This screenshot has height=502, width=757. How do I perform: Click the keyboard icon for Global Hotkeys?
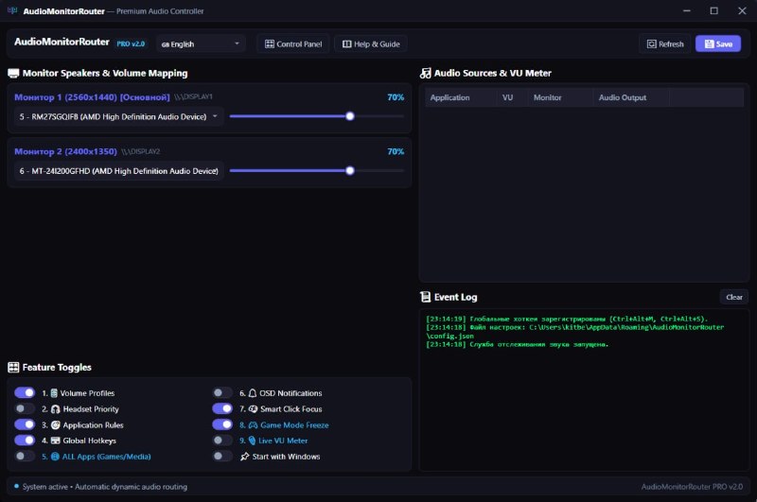tap(56, 441)
